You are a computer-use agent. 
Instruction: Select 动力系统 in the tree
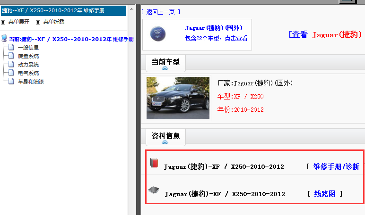28,65
